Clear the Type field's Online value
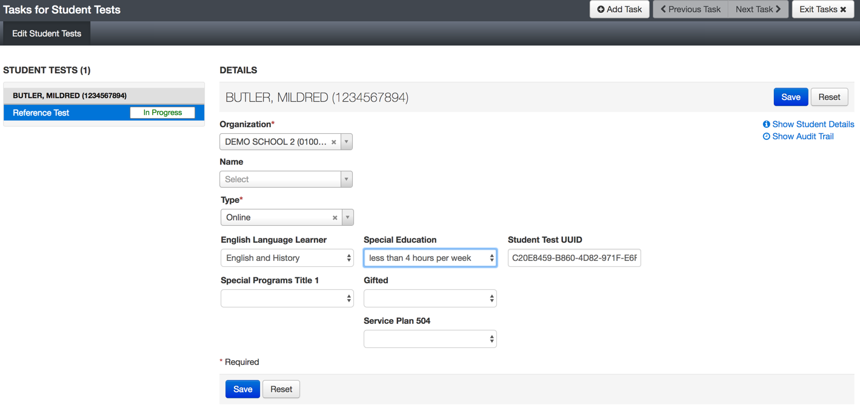The width and height of the screenshot is (860, 408). 335,218
